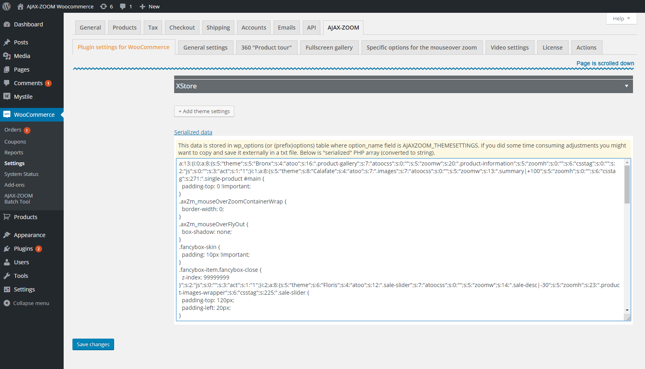Click the sidebar Settings sliders icon

pos(7,289)
